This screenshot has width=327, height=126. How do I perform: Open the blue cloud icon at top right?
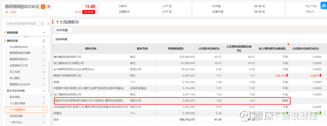(323, 6)
